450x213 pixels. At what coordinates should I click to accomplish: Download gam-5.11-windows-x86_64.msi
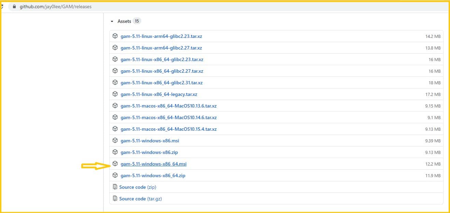coord(153,164)
